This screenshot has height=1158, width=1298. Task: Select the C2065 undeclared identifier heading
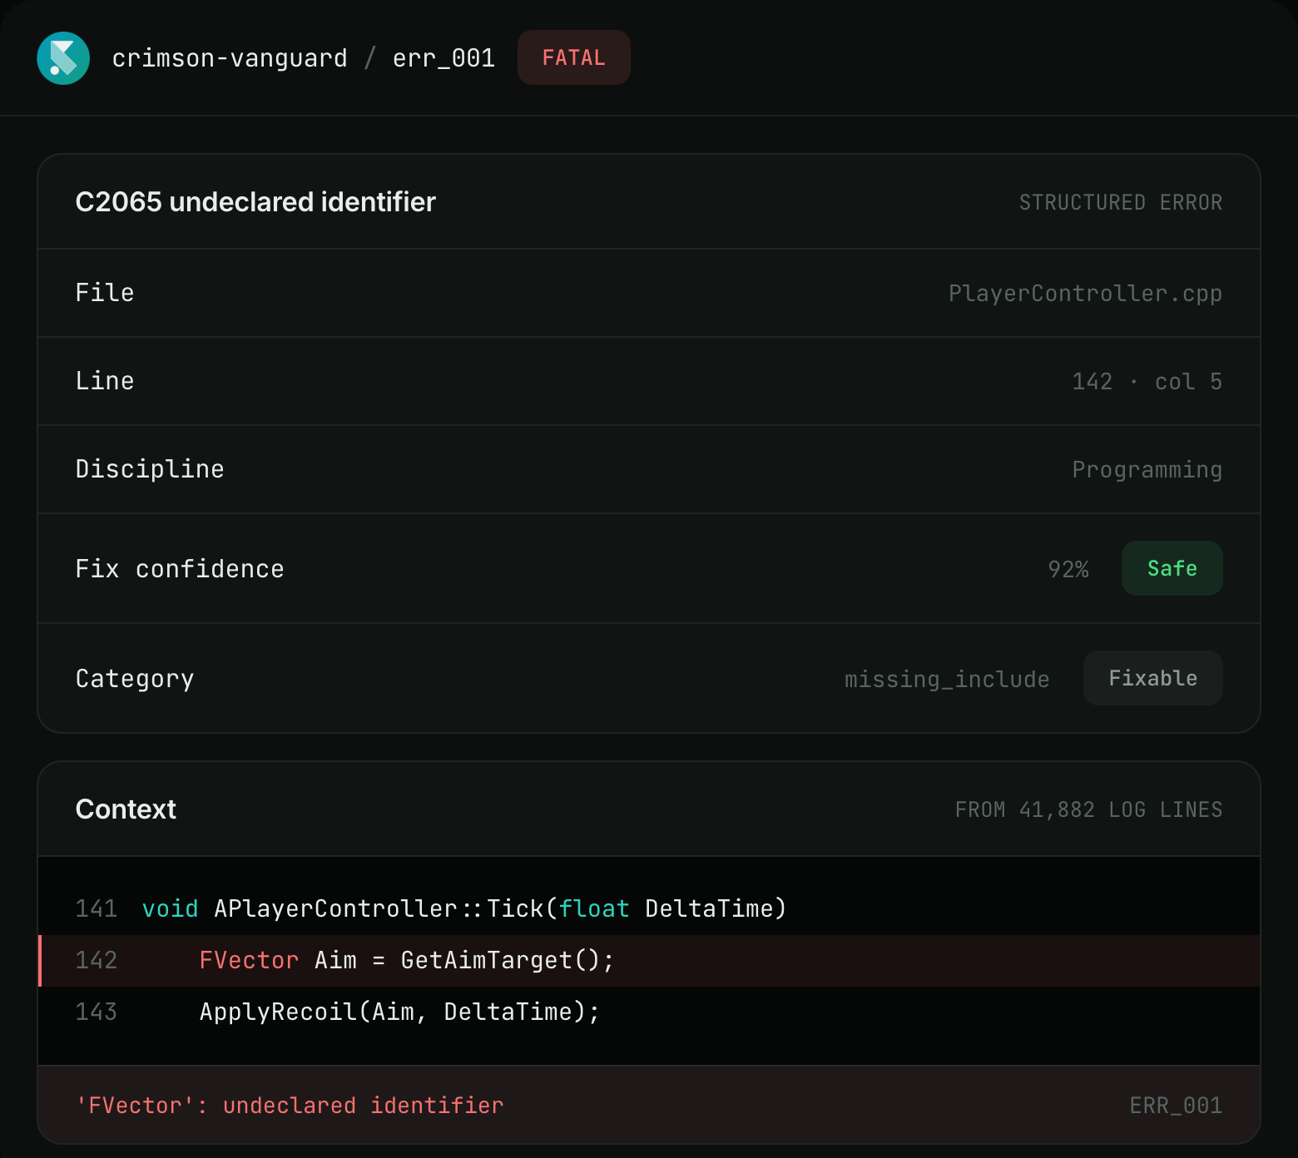coord(255,202)
